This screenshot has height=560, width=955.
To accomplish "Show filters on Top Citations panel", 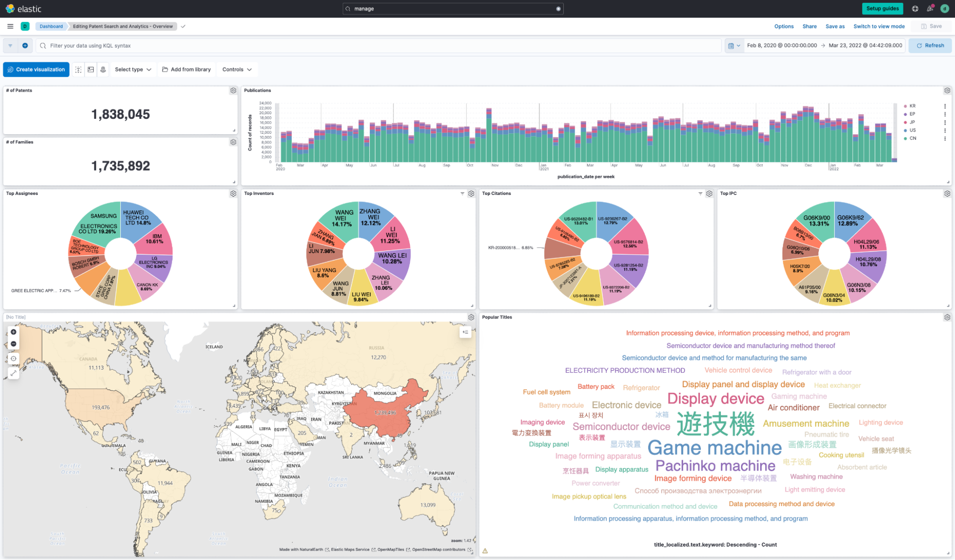I will tap(700, 193).
